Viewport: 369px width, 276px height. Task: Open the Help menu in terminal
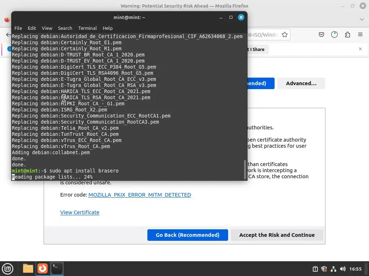107,28
